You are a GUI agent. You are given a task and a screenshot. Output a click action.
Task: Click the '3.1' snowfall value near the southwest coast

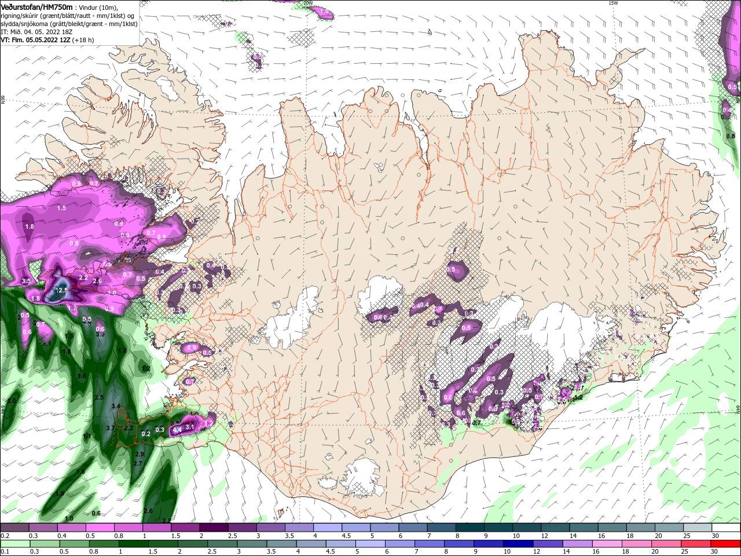point(189,427)
